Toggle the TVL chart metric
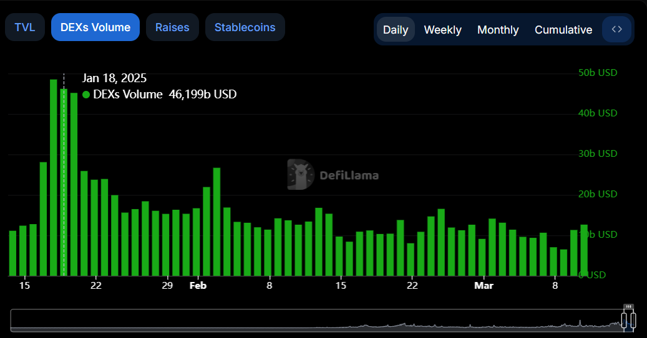The width and height of the screenshot is (647, 338). 25,27
